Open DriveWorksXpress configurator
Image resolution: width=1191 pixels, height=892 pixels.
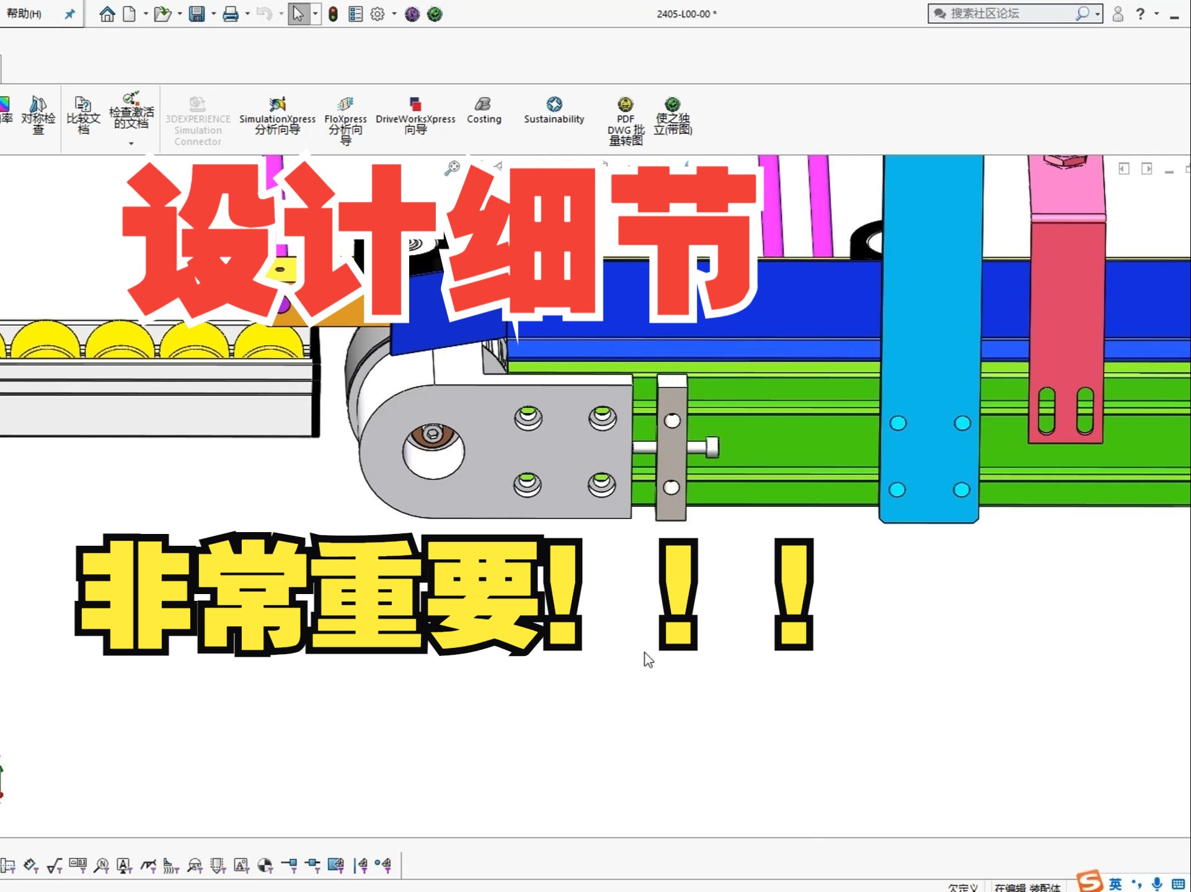pyautogui.click(x=415, y=111)
